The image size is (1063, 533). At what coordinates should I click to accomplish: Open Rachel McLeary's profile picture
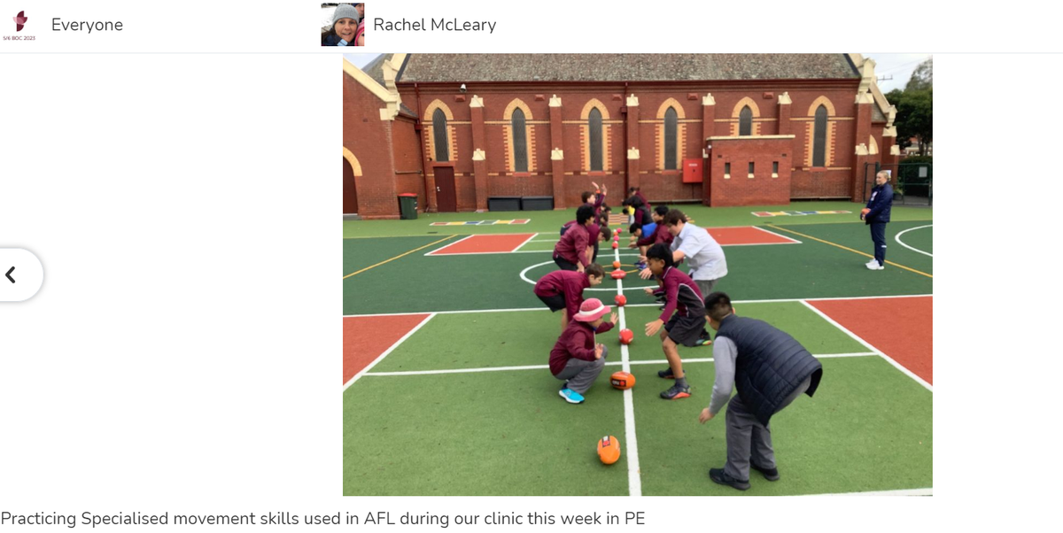point(343,25)
